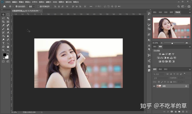Toggle the type layer filter icon
The width and height of the screenshot is (192, 114).
pyautogui.click(x=174, y=74)
